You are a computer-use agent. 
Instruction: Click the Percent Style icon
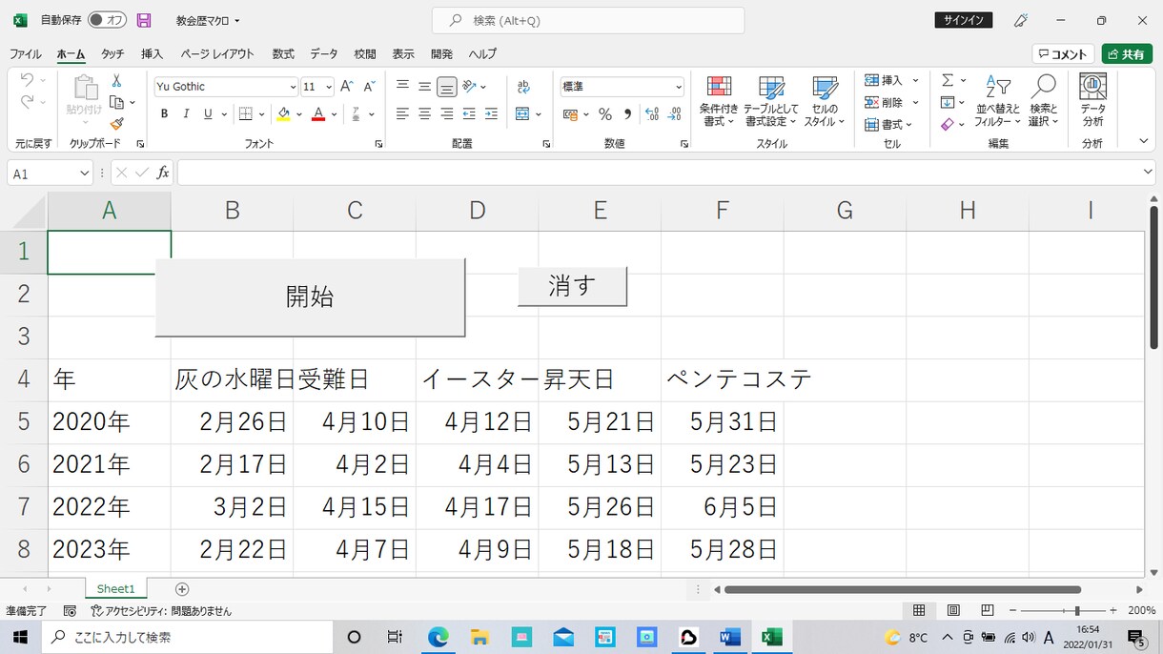click(605, 114)
